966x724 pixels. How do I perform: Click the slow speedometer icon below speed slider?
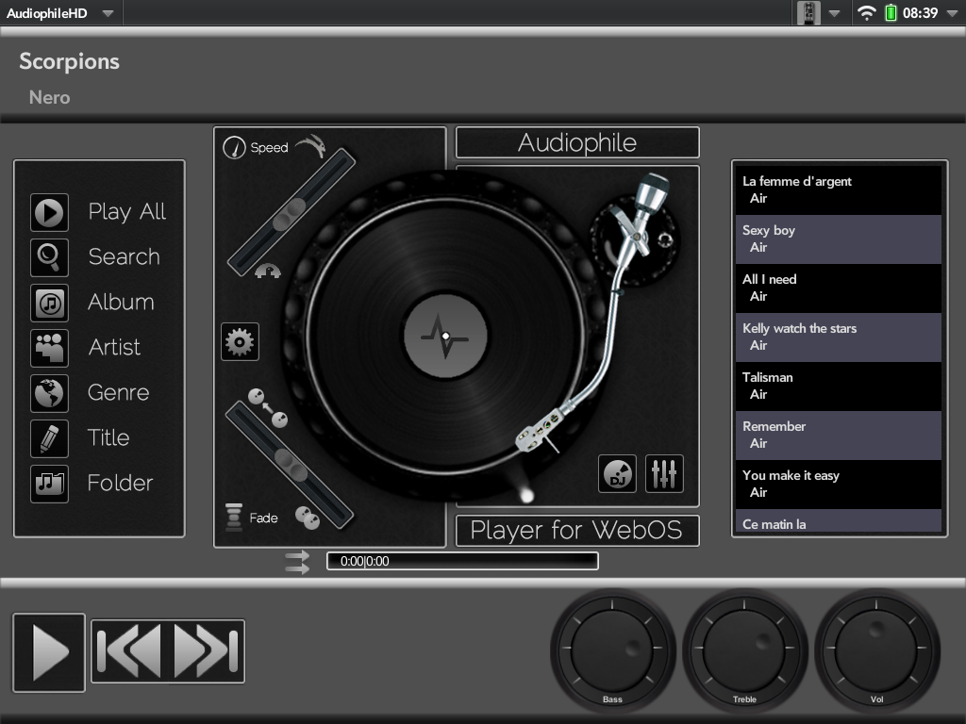pos(268,271)
